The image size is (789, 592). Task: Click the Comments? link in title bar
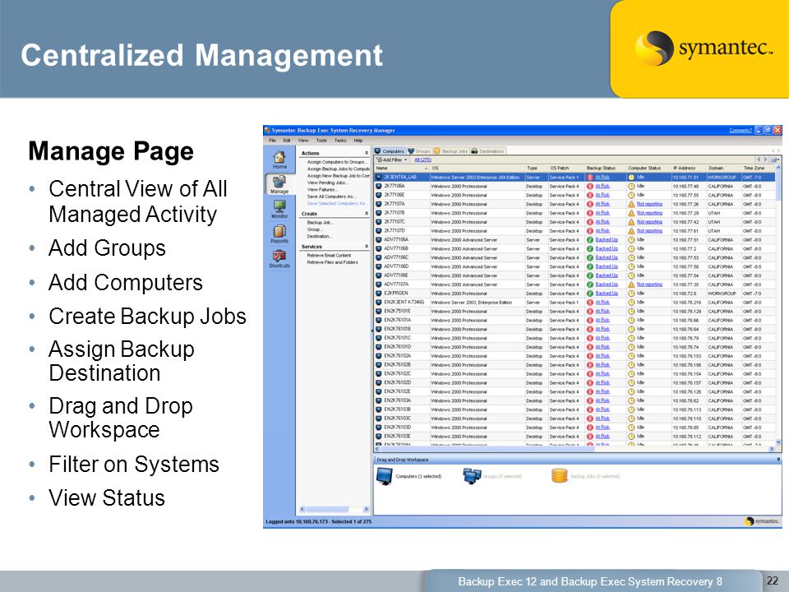coord(741,131)
